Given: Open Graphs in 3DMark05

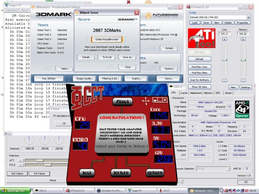Looking at the screenshot, I should [x=137, y=79].
